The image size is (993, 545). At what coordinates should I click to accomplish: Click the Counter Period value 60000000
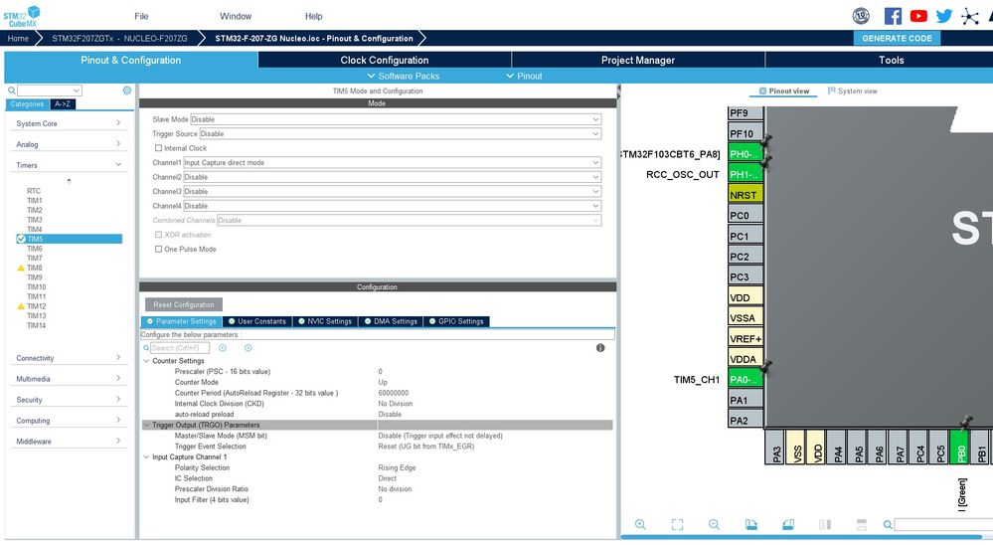point(394,393)
